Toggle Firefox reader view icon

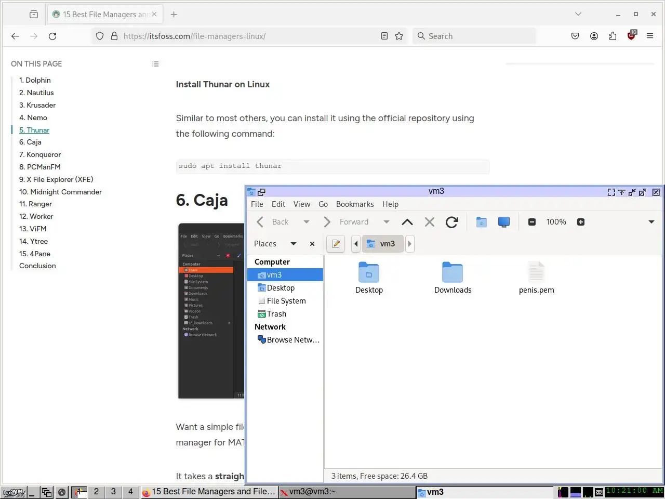(x=384, y=36)
